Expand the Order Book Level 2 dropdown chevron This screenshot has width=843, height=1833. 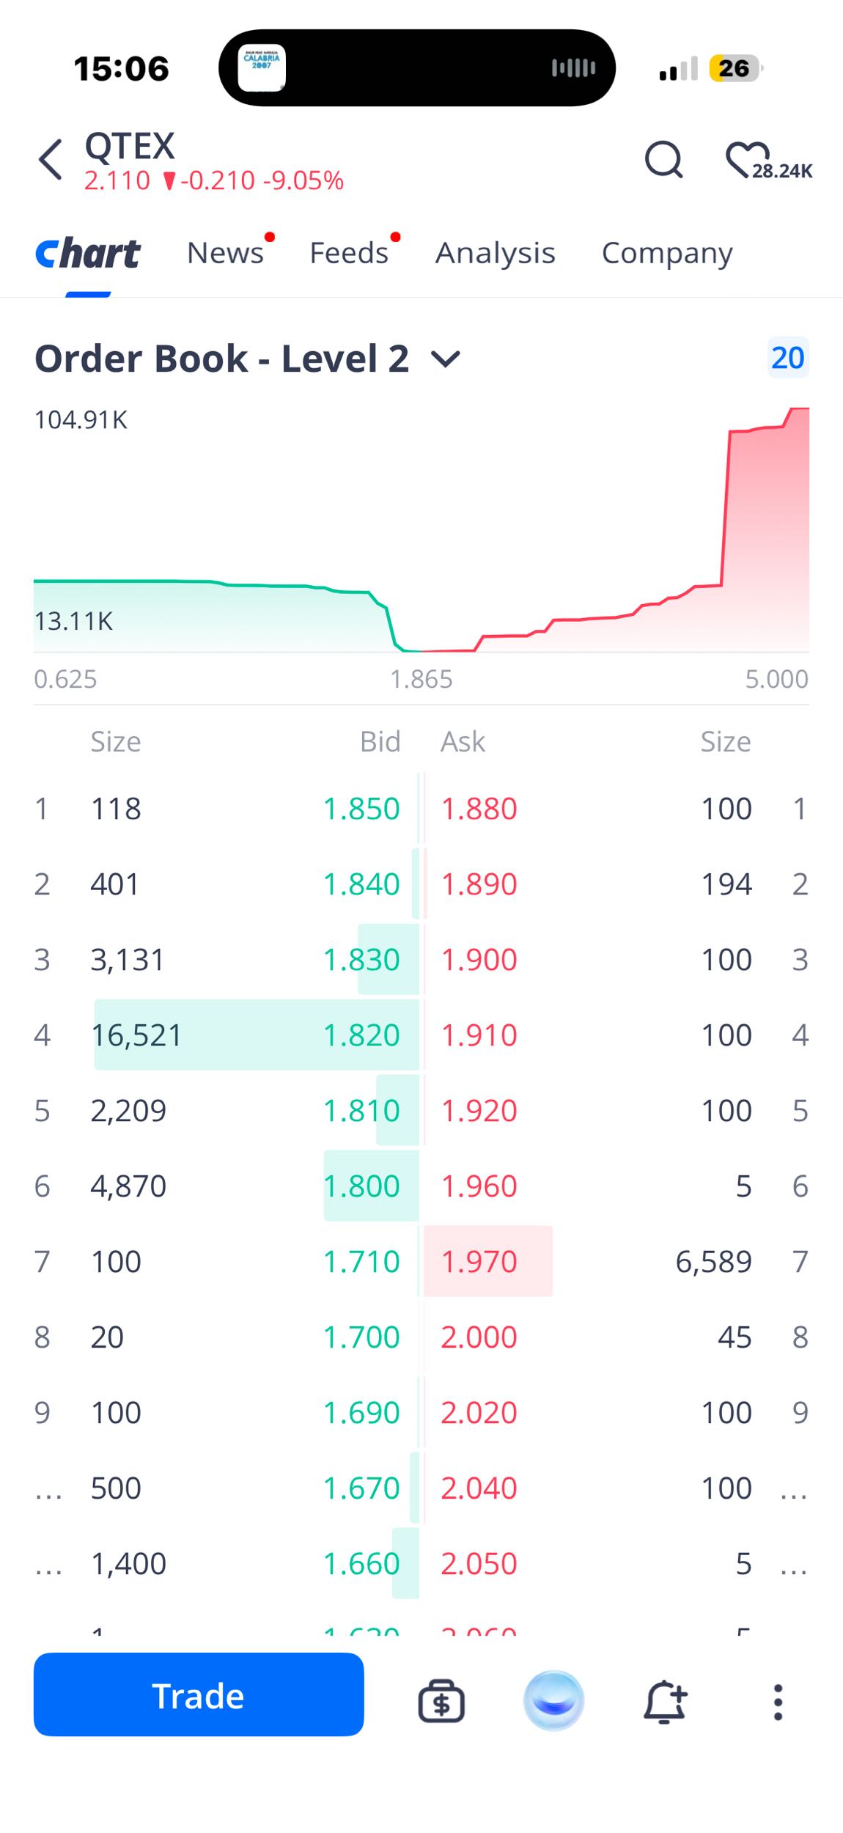(445, 359)
